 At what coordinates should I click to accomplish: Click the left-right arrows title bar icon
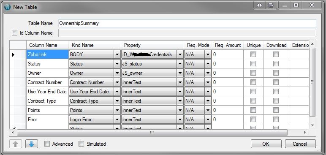[259, 5]
